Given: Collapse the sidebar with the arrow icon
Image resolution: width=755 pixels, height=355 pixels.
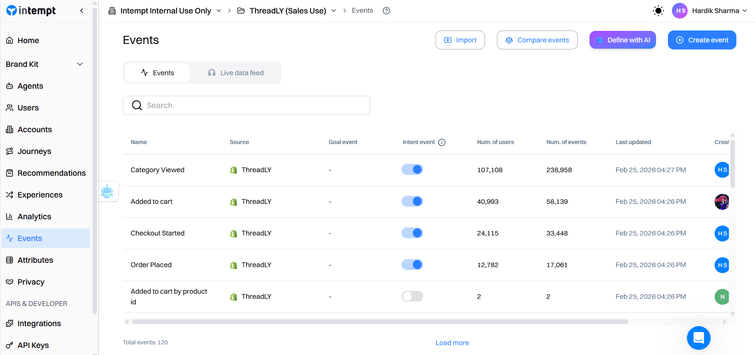Looking at the screenshot, I should tap(82, 11).
